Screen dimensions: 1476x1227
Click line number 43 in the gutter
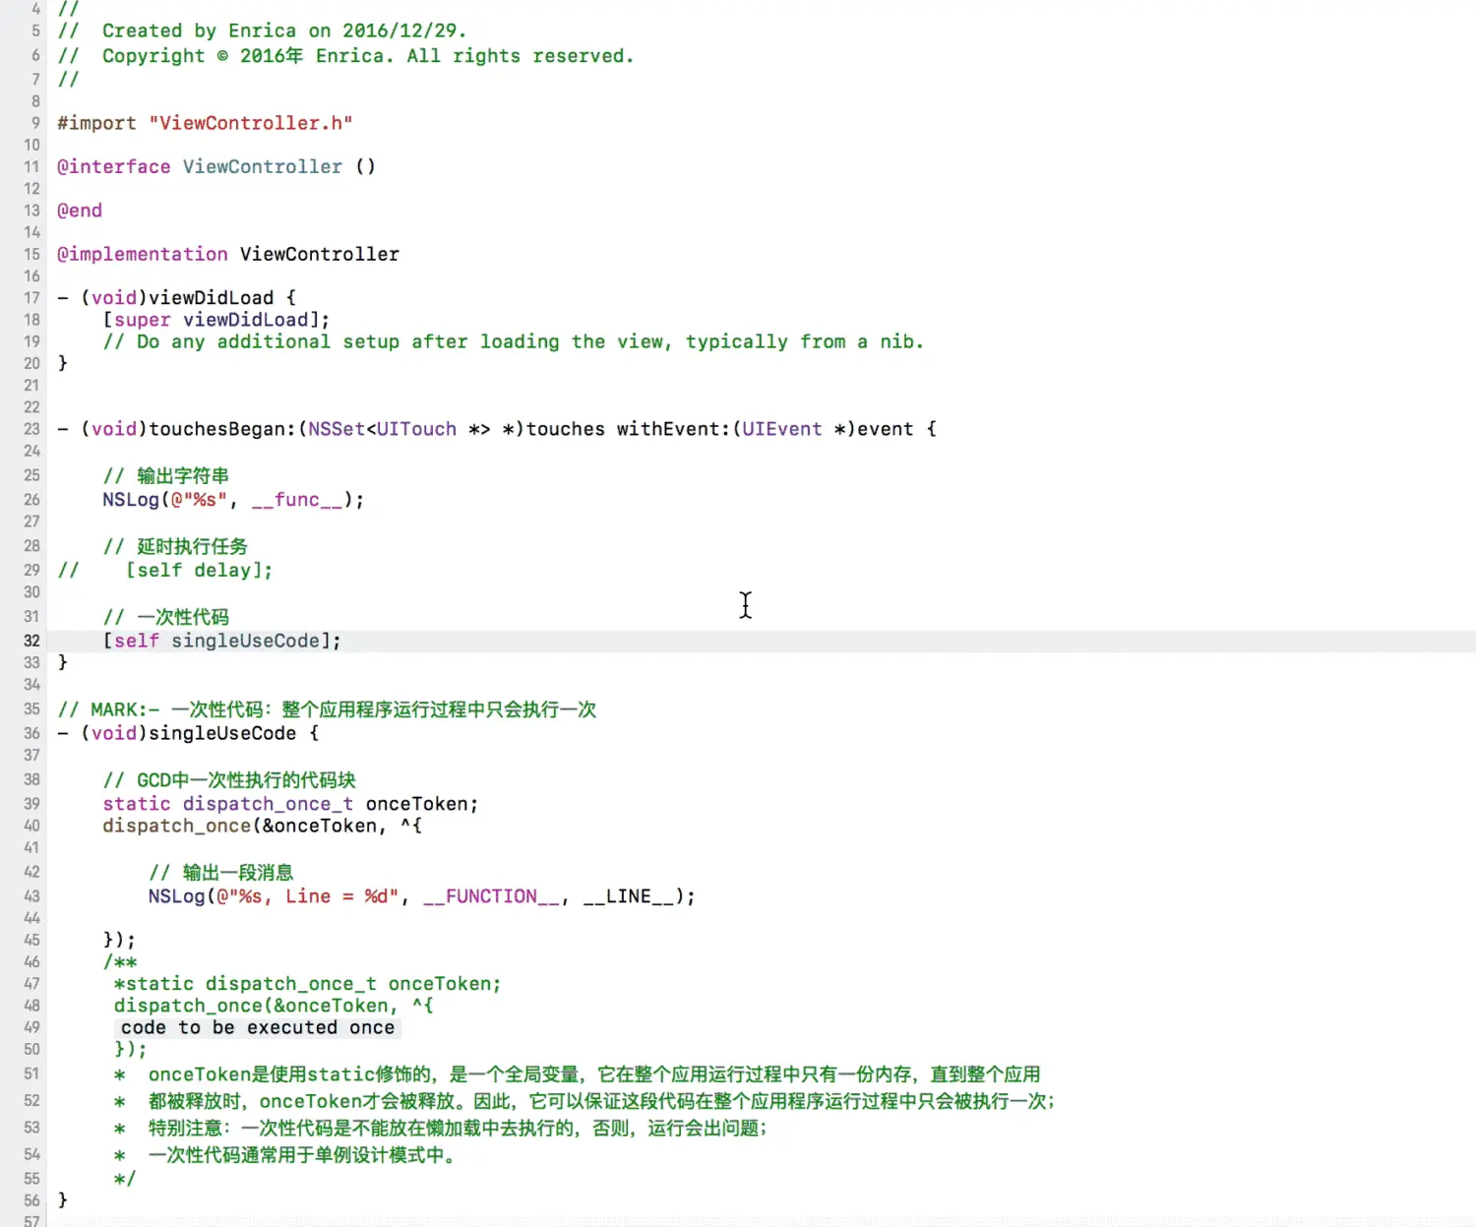(31, 896)
